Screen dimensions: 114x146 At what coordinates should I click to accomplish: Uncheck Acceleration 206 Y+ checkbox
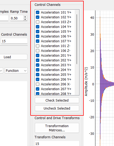[x=37, y=80]
